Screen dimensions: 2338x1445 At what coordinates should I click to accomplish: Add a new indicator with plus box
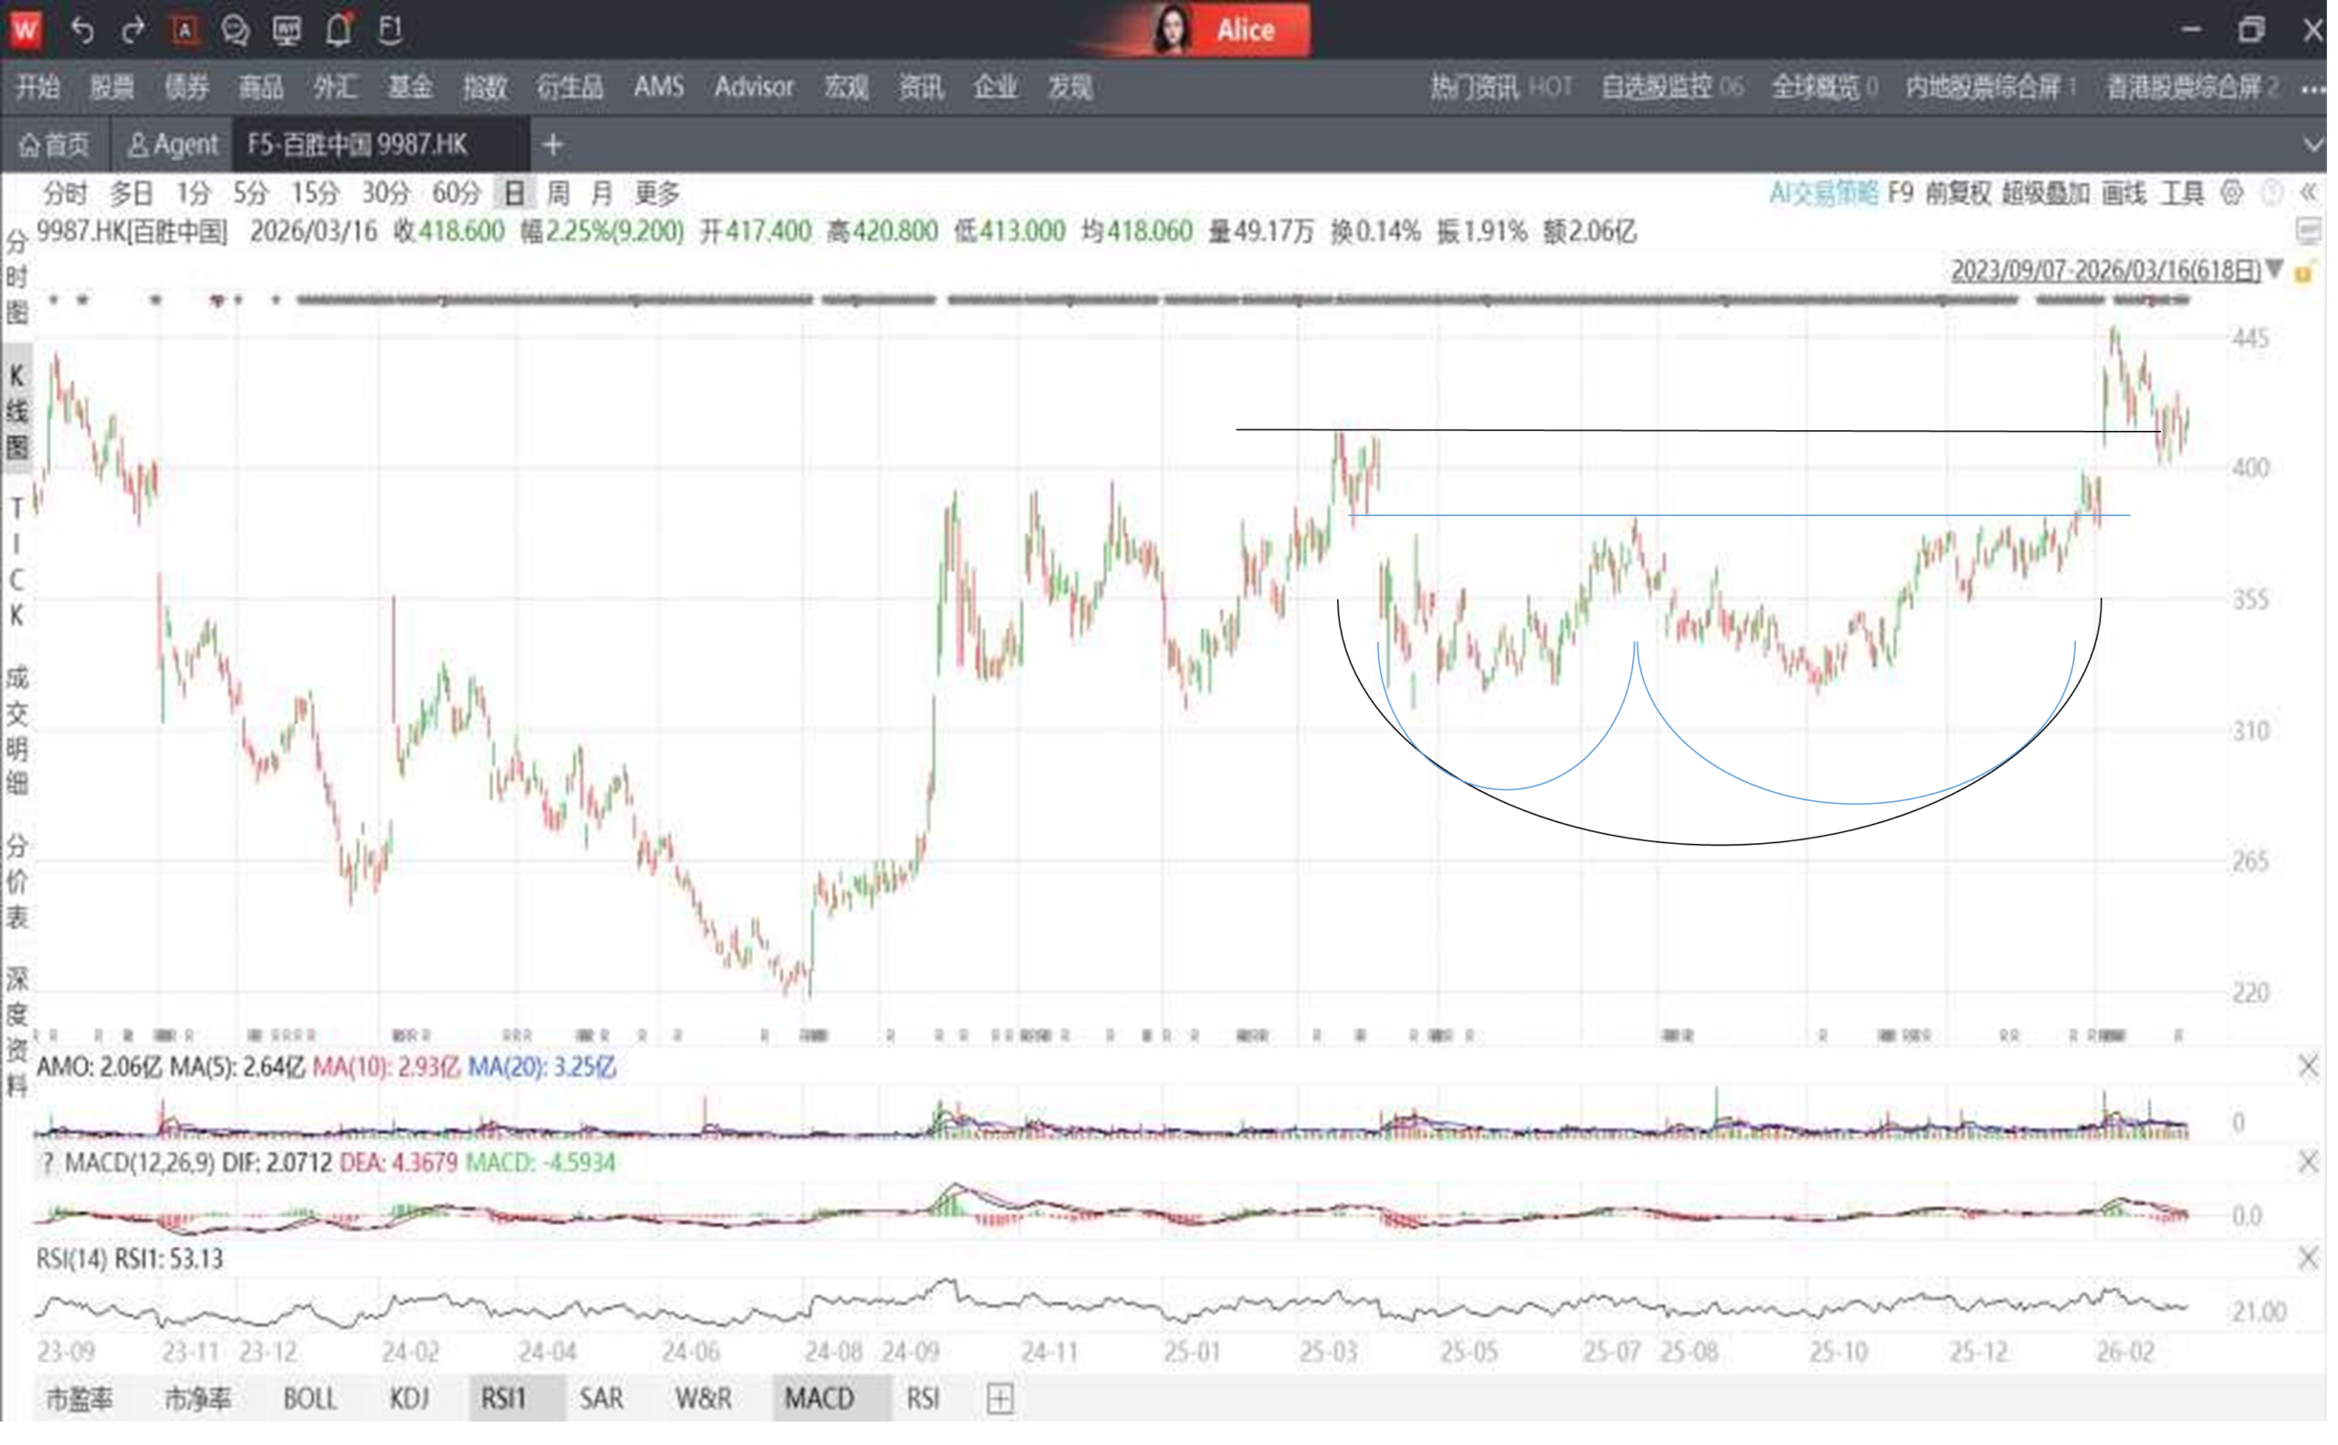point(999,1399)
